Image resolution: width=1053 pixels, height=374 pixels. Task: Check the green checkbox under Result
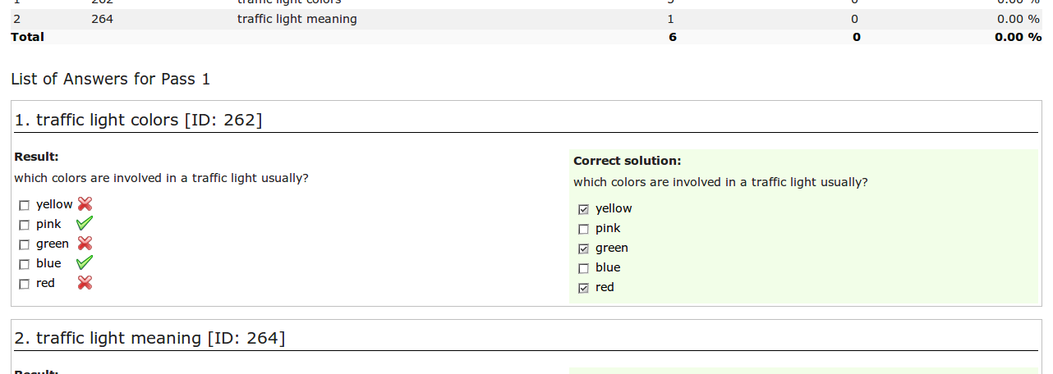tap(24, 244)
